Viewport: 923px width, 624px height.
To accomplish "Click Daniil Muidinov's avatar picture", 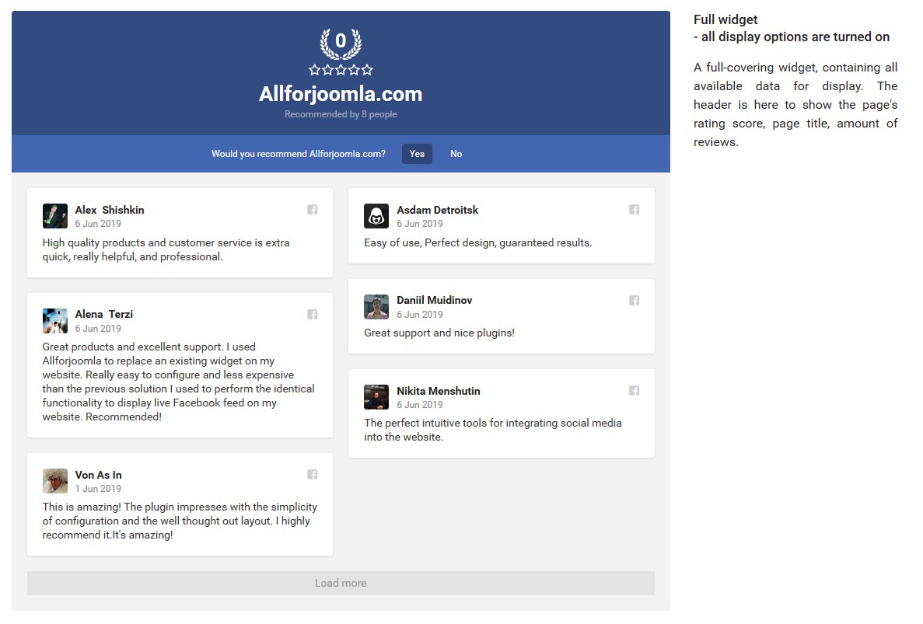I will (x=376, y=307).
